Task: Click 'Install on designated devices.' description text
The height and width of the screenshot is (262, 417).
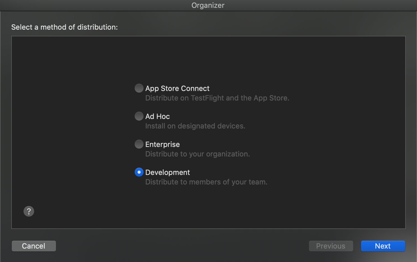Action: pyautogui.click(x=195, y=126)
